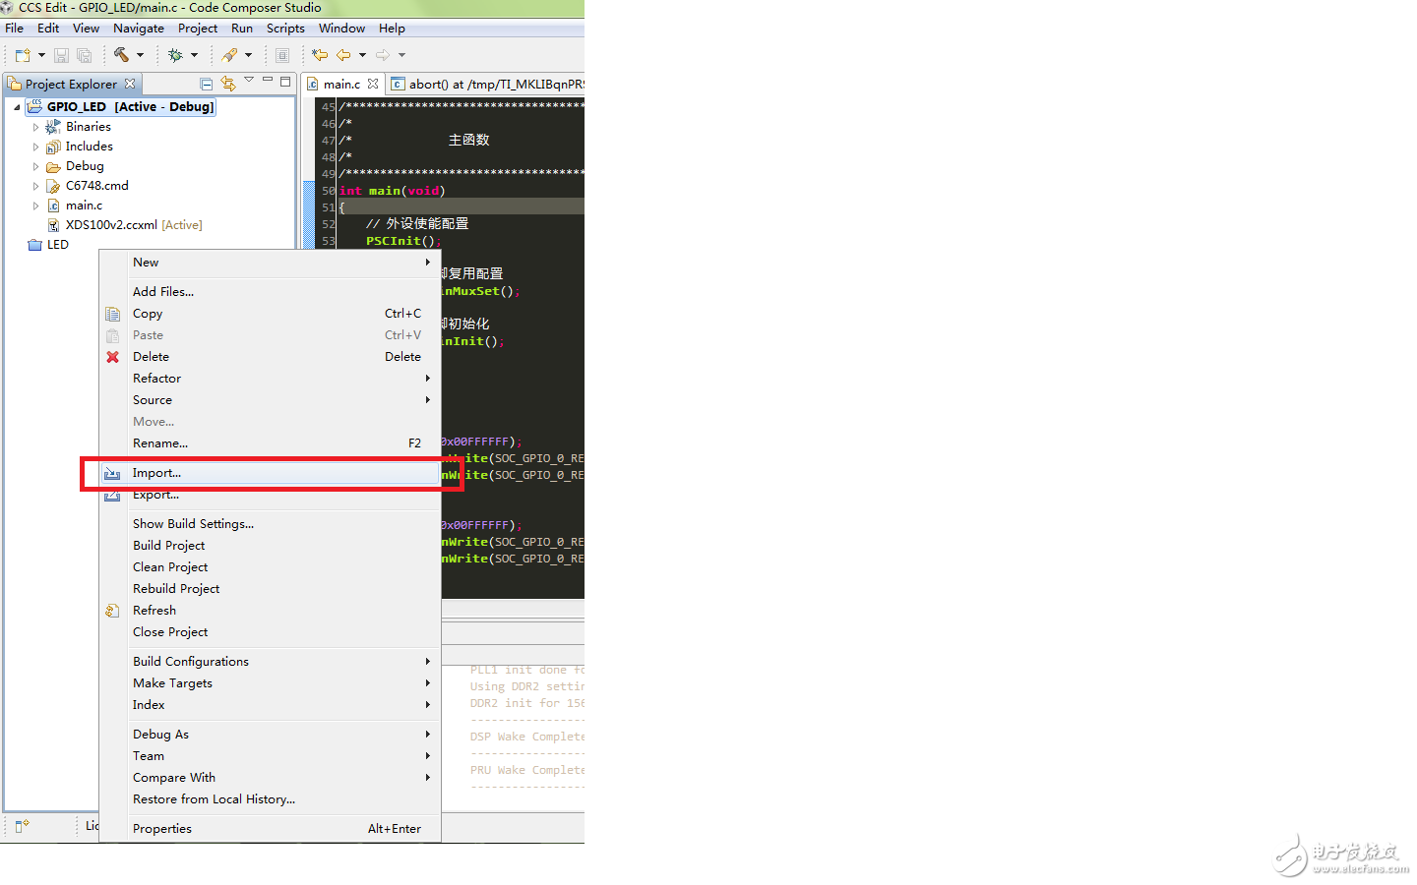This screenshot has height=885, width=1417.
Task: Select Add Files... in context menu
Action: pyautogui.click(x=270, y=292)
